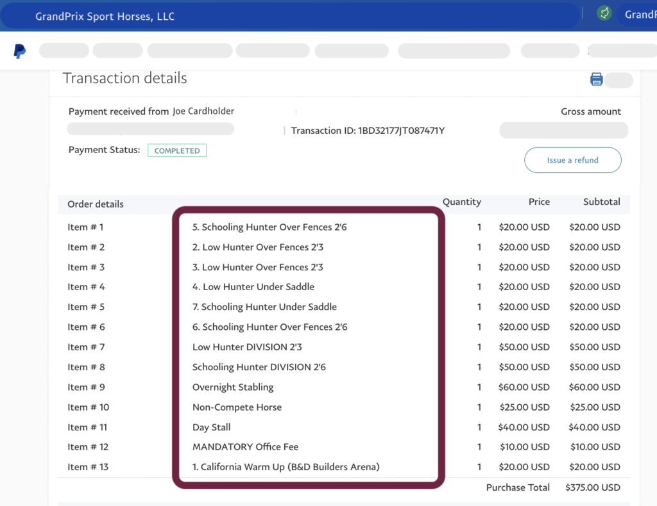657x506 pixels.
Task: Click the Transaction details heading
Action: pyautogui.click(x=125, y=78)
